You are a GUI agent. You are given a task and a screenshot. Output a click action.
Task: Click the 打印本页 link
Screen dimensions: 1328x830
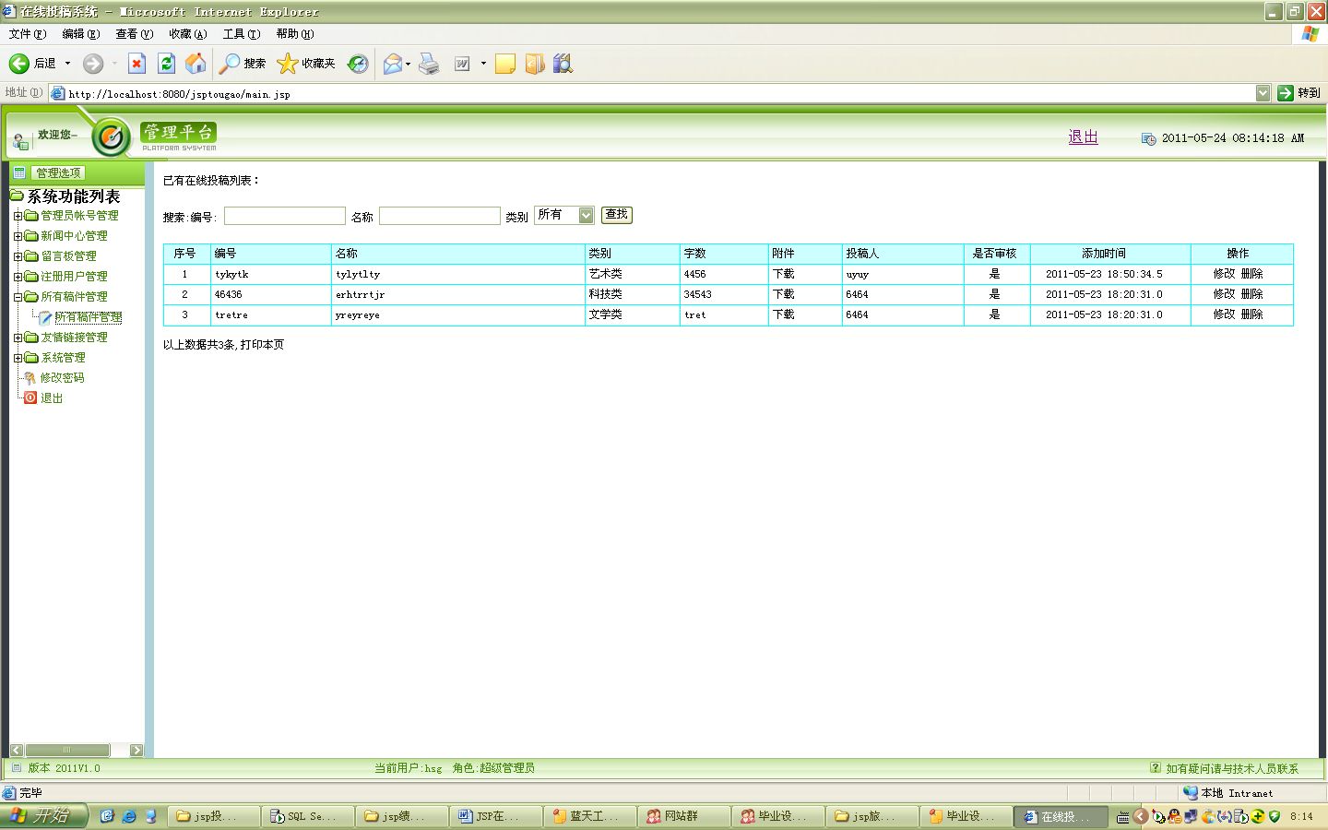click(x=262, y=345)
